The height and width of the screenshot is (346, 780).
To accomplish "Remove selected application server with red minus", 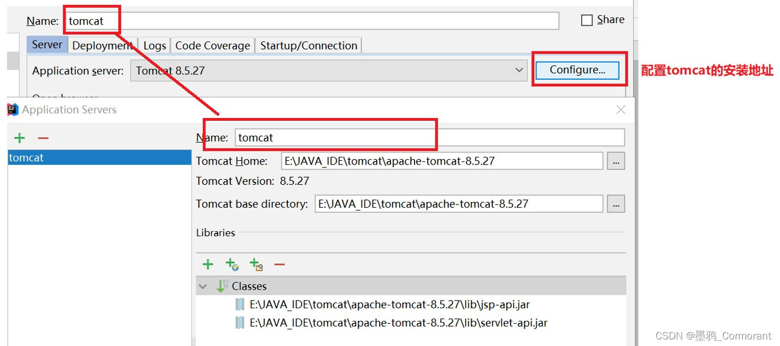I will [43, 138].
